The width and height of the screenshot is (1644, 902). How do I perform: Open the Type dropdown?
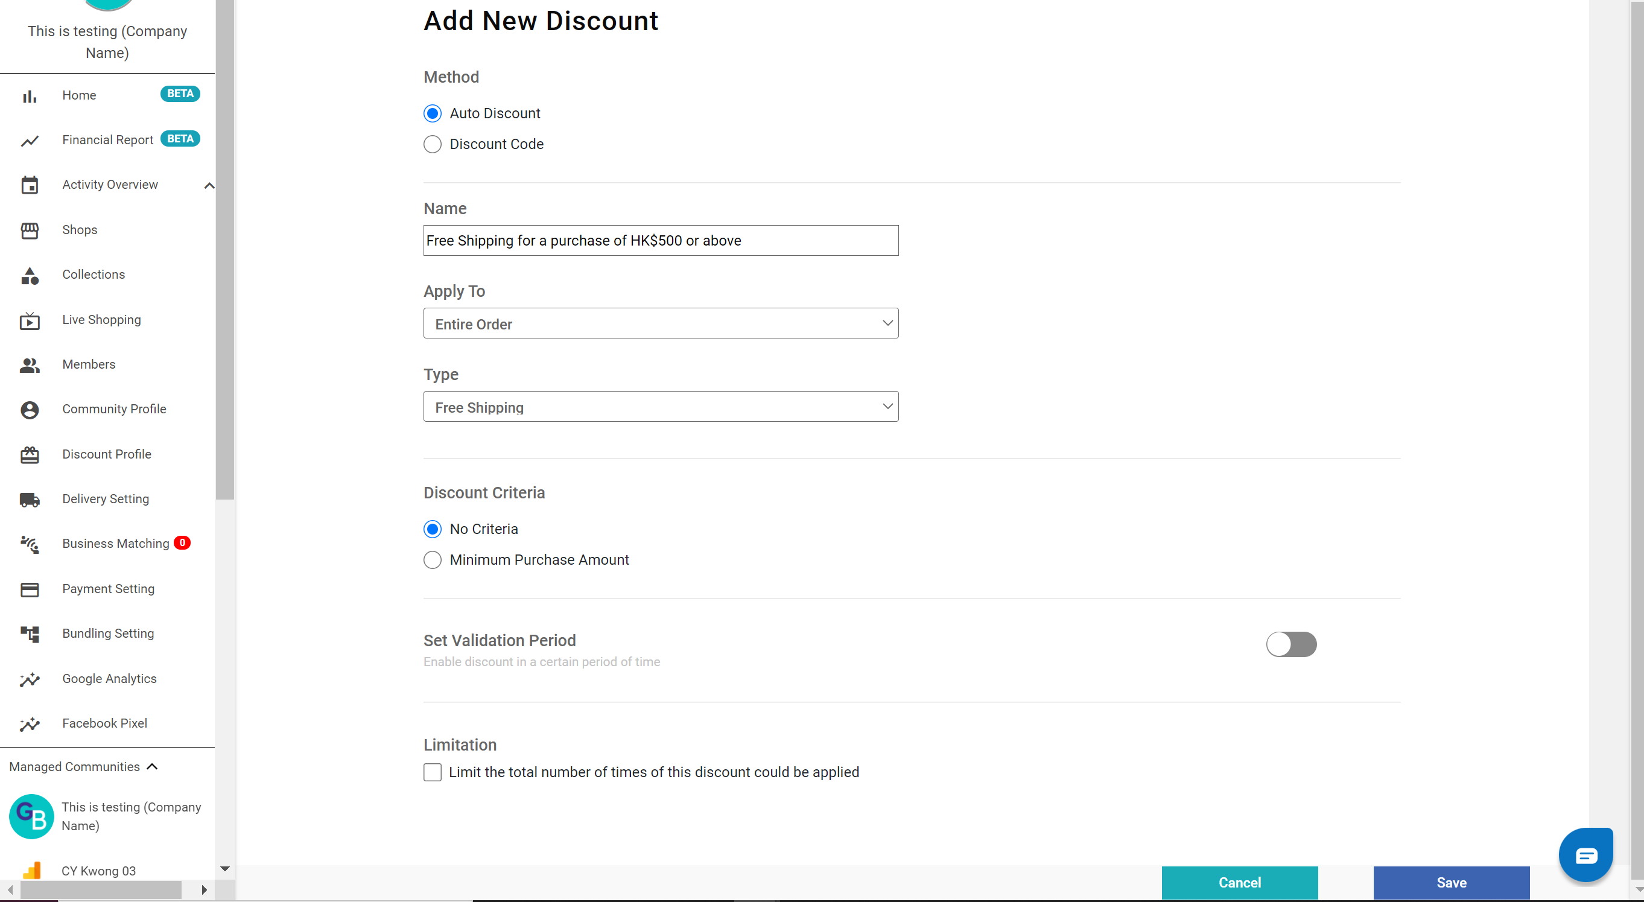pyautogui.click(x=661, y=407)
